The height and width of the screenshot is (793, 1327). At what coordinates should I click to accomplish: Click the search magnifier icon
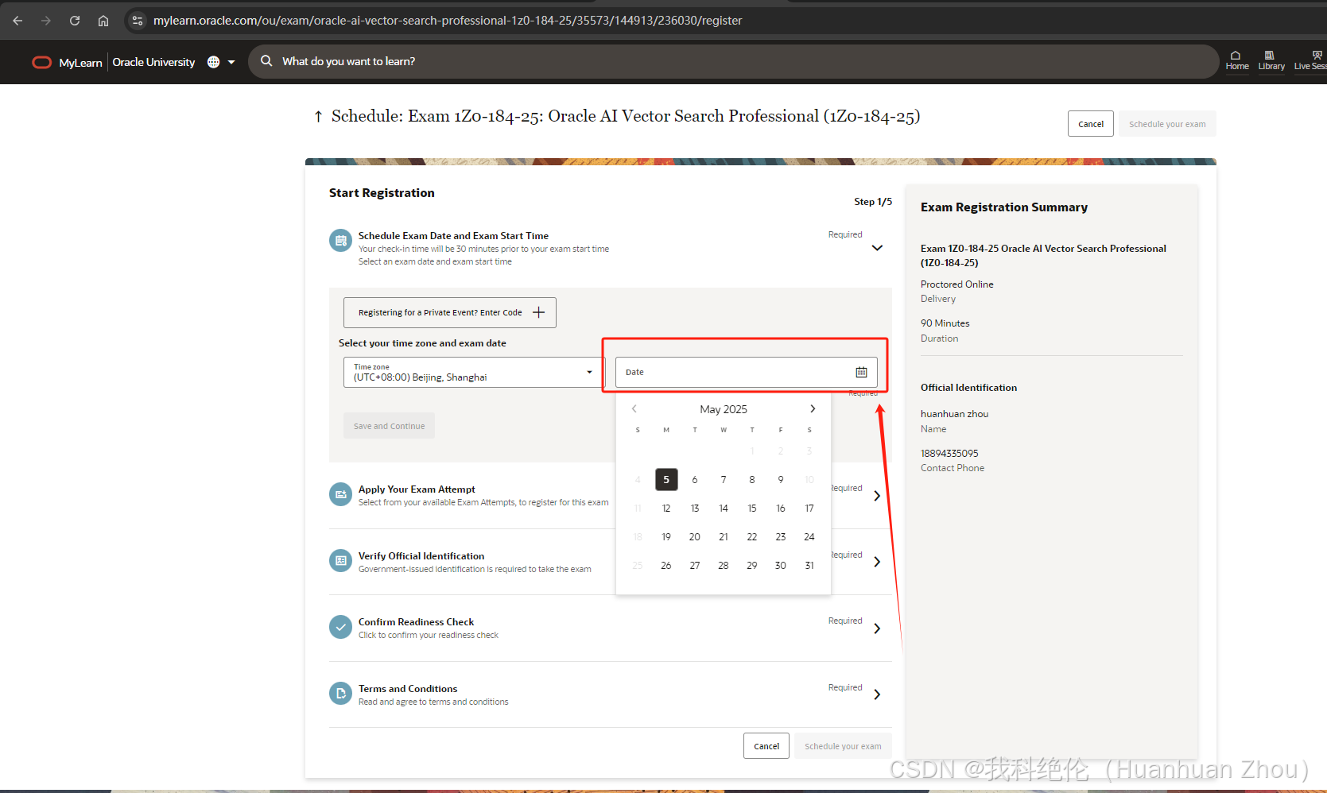[266, 61]
